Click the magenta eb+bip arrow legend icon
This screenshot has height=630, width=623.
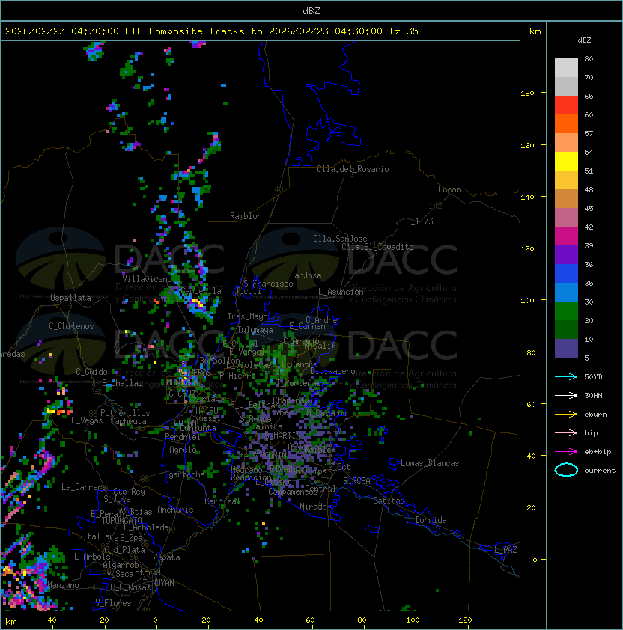[566, 452]
